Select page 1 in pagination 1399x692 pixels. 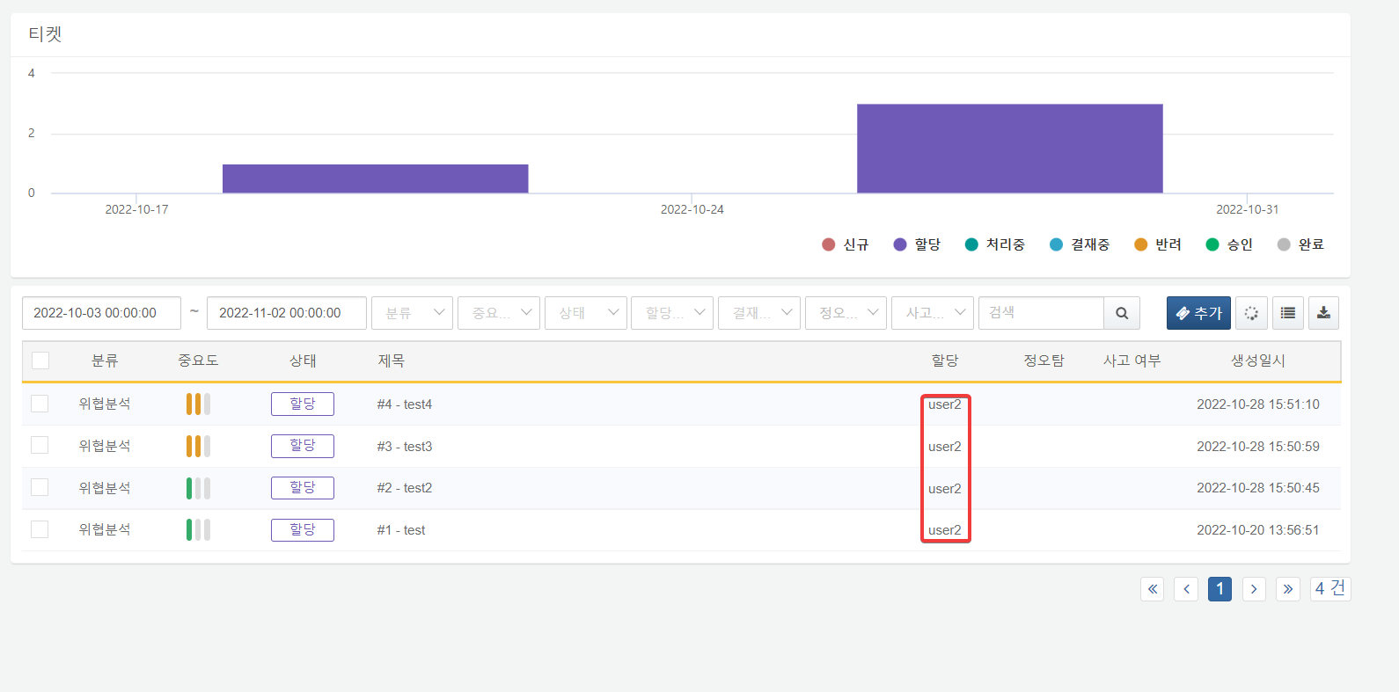pos(1220,589)
